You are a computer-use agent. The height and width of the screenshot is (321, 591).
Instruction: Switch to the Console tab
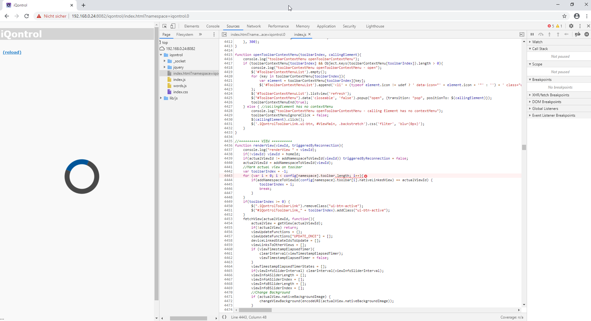213,26
